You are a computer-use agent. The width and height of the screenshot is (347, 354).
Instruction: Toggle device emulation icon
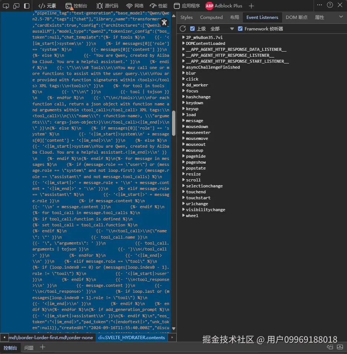(16, 6)
